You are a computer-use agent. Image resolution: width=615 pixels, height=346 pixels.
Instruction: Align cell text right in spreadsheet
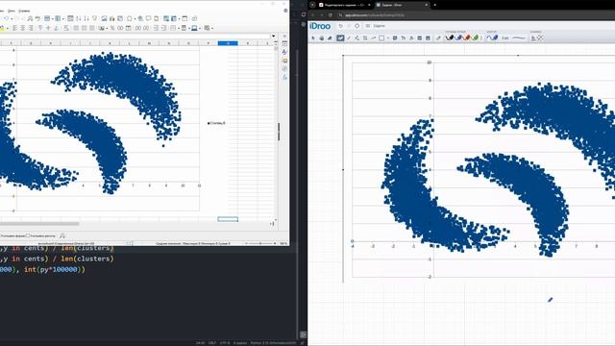pos(31,28)
